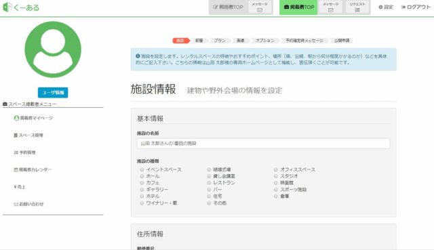This screenshot has width=434, height=250.
Task: Select the オプション step tab
Action: pos(265,41)
